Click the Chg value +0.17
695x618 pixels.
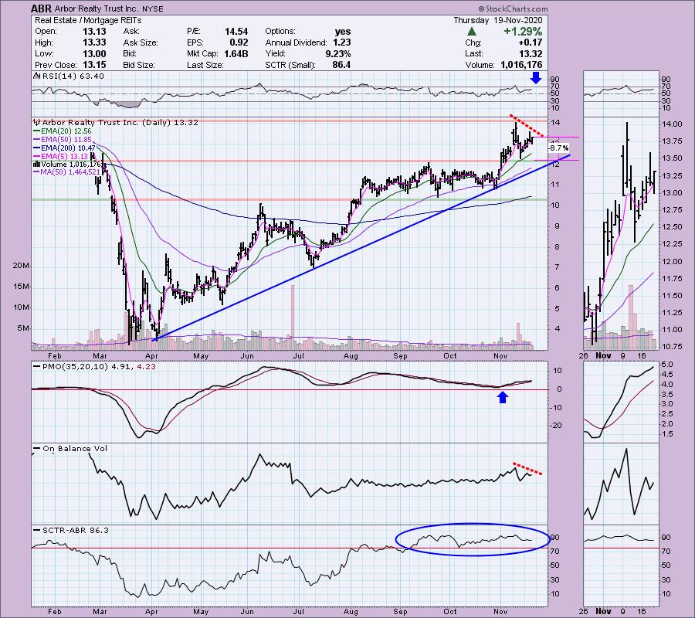pos(531,42)
